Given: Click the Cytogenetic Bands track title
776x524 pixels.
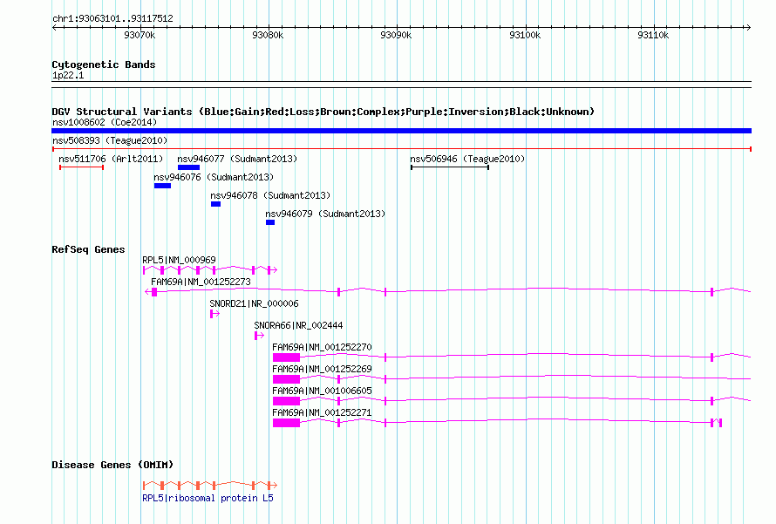Looking at the screenshot, I should [104, 65].
